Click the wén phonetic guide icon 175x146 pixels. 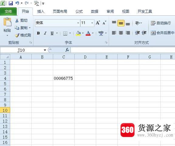pos(101,33)
